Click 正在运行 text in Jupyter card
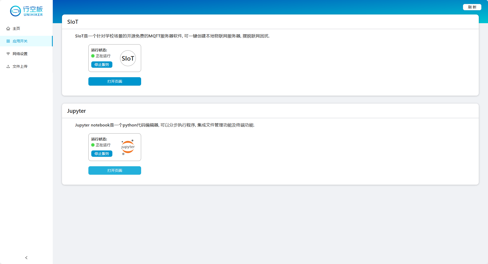The image size is (488, 264). click(x=103, y=145)
